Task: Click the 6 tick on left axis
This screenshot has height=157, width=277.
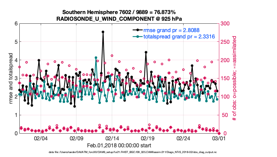Action: point(16,24)
